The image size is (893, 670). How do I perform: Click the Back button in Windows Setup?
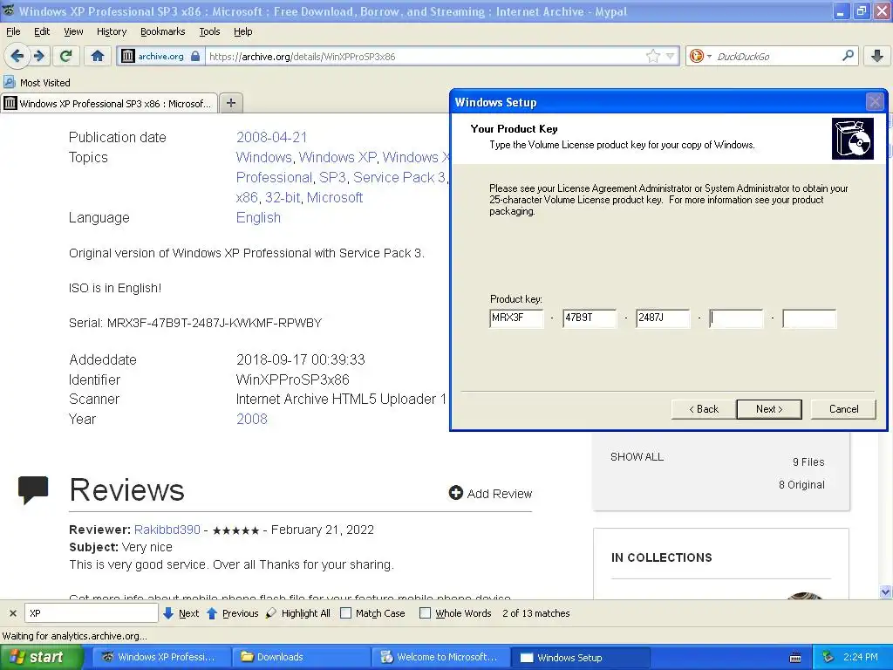coord(704,409)
